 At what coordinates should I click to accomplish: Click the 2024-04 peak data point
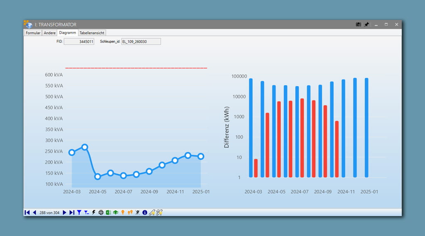[x=85, y=147]
